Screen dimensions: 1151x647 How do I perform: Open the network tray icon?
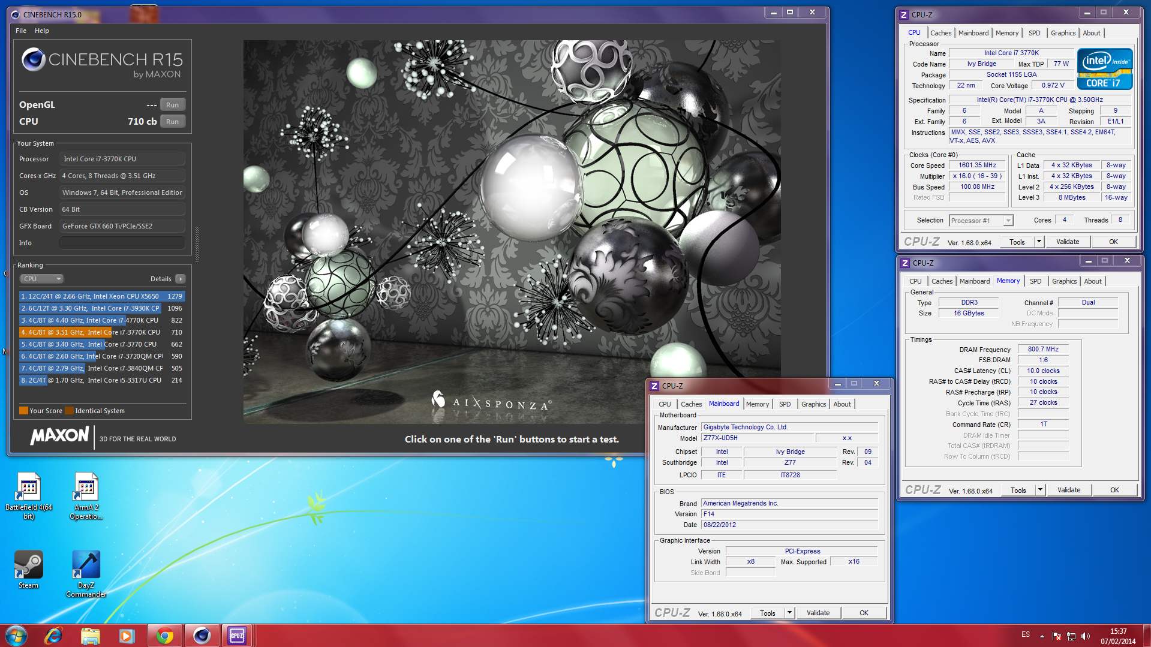point(1071,636)
